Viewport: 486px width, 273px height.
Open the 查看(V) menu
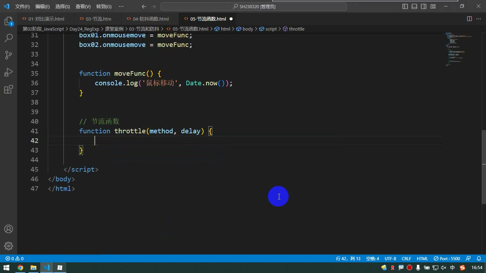pyautogui.click(x=83, y=6)
